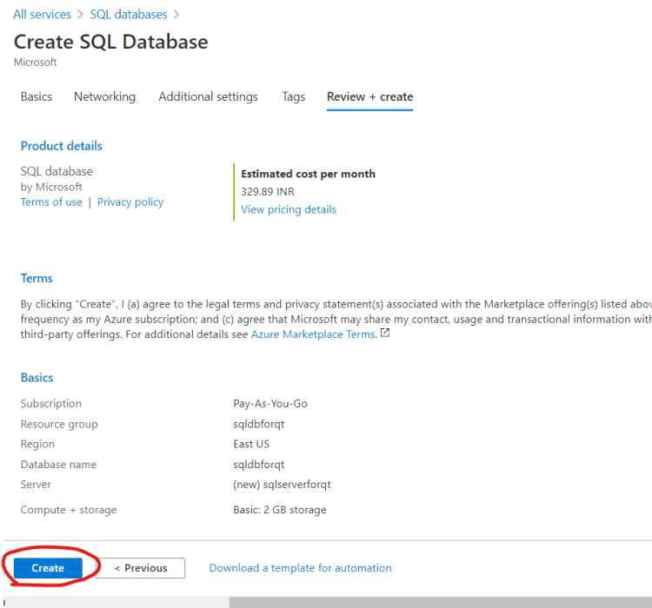This screenshot has height=608, width=652.
Task: Click the Product details heading
Action: click(x=61, y=146)
